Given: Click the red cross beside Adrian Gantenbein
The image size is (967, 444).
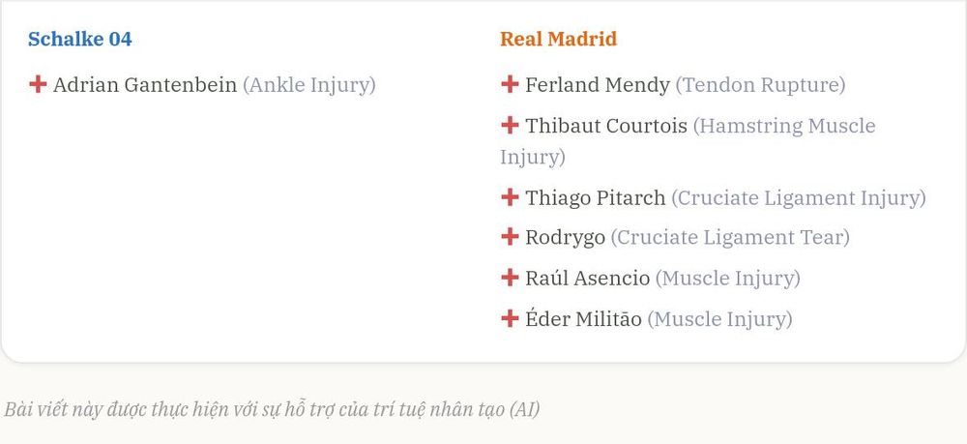Looking at the screenshot, I should point(38,84).
